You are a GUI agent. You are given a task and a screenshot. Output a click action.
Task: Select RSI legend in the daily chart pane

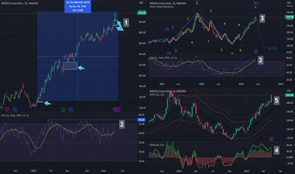15,115
